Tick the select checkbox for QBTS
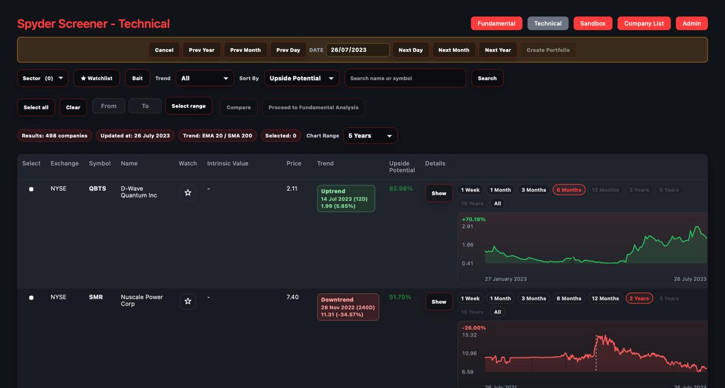 tap(31, 189)
